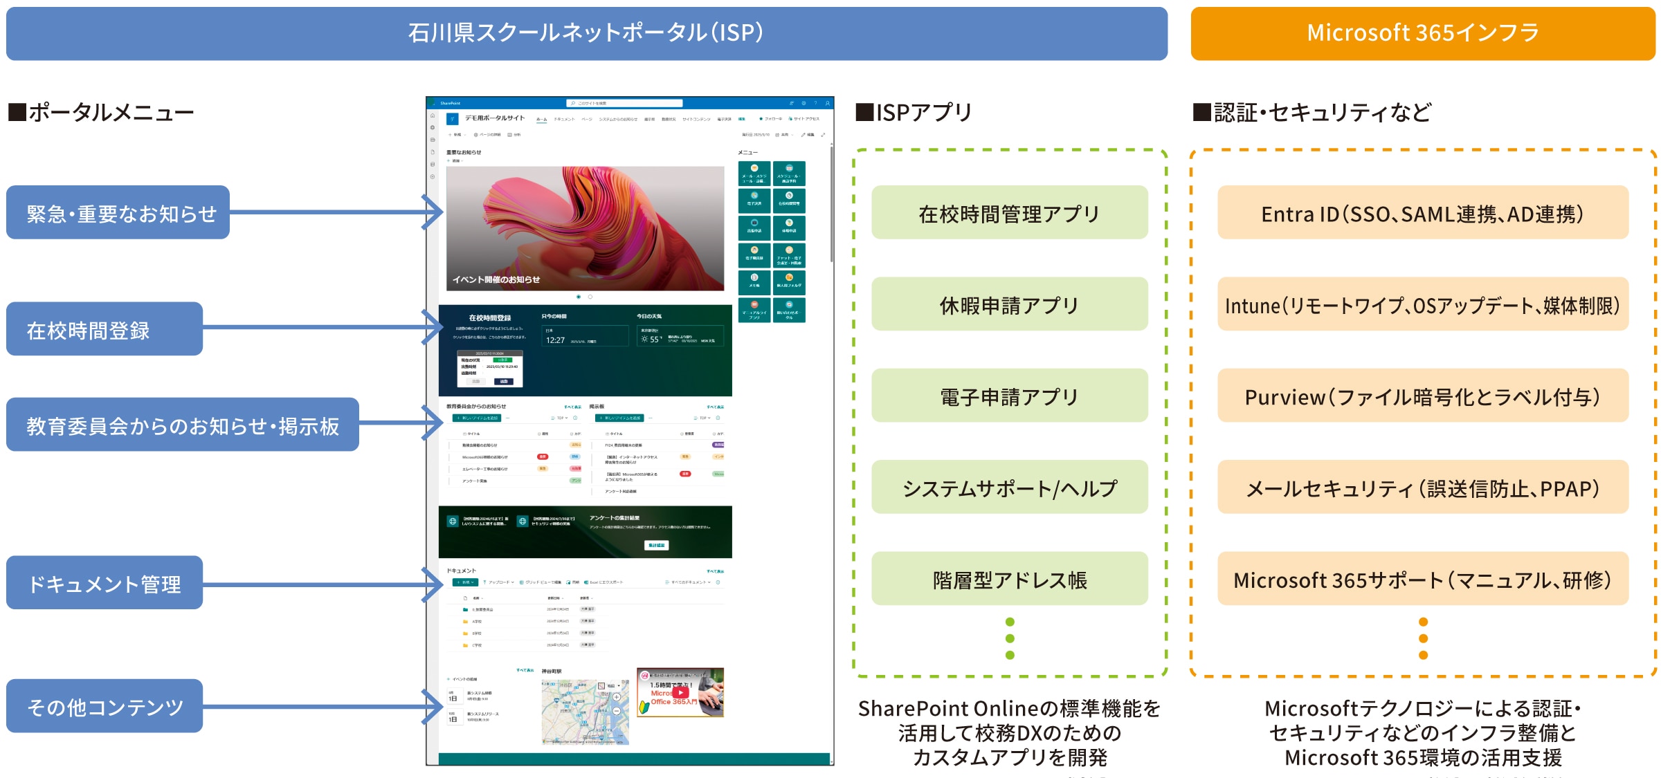Switch to the ドキュメント navigation tab
The height and width of the screenshot is (778, 1661).
565,119
